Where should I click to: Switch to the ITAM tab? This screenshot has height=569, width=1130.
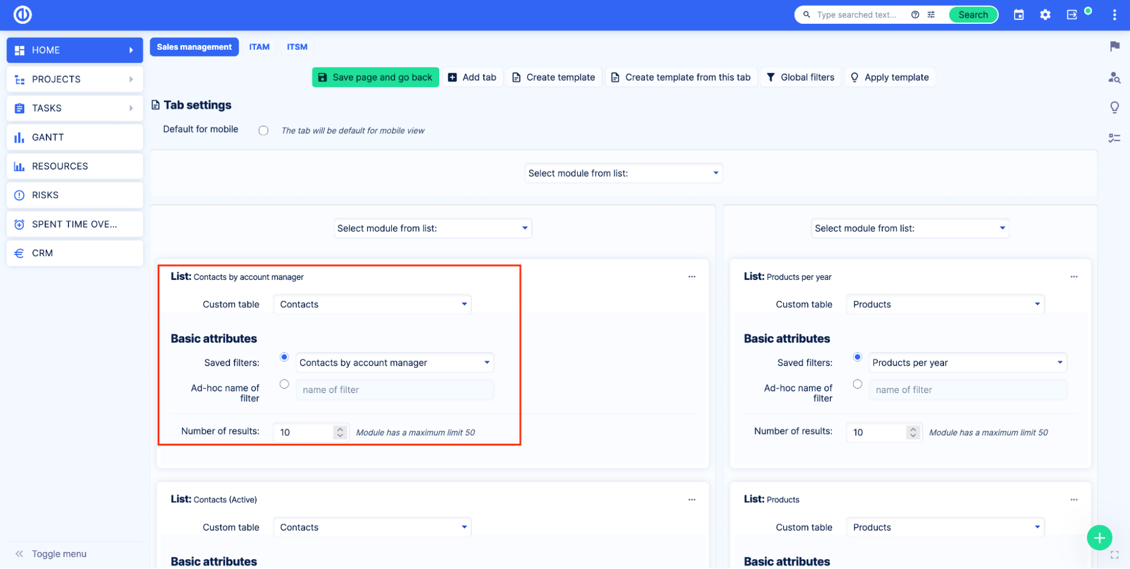(259, 47)
